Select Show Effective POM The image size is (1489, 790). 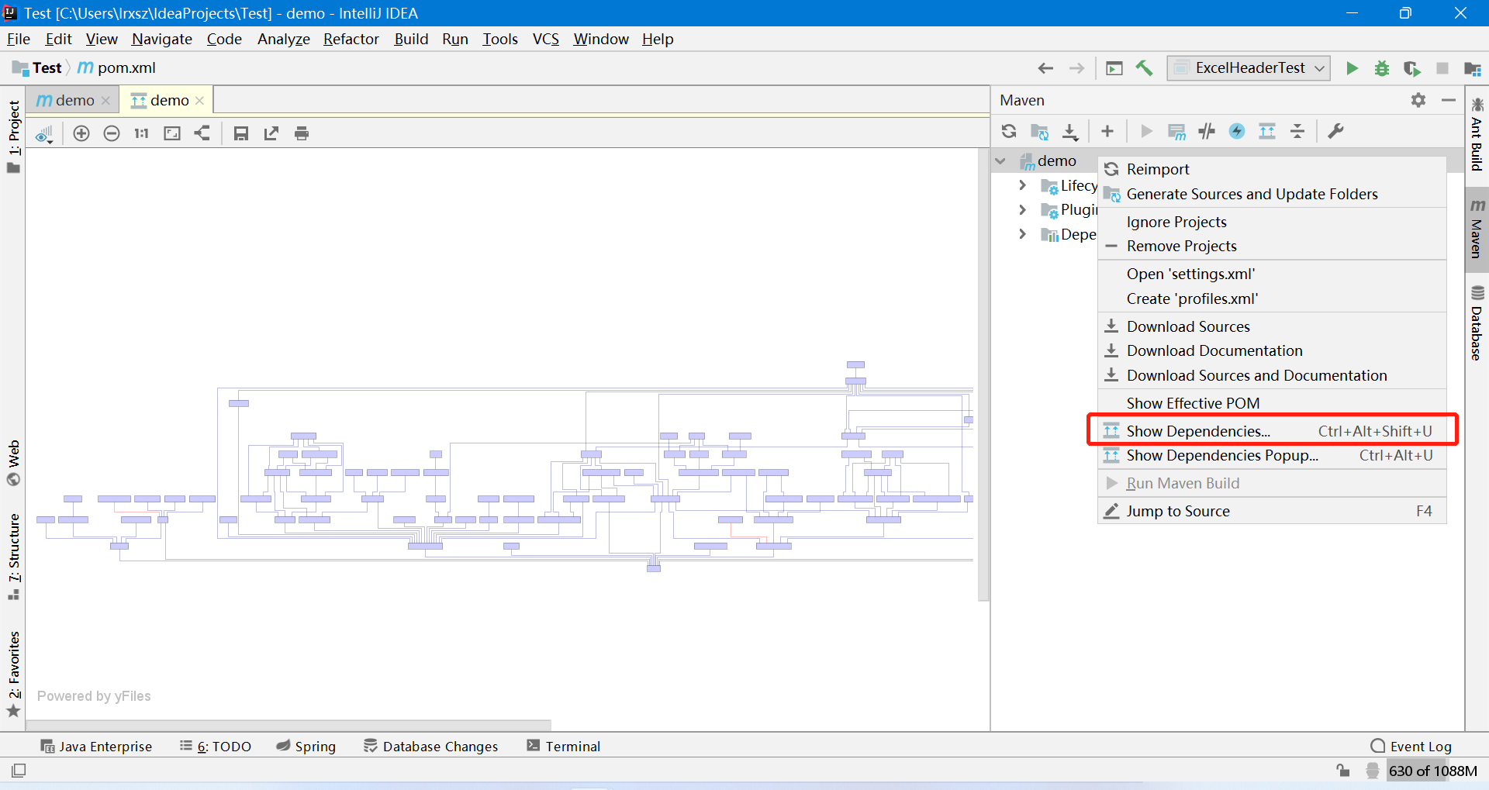[1273, 403]
